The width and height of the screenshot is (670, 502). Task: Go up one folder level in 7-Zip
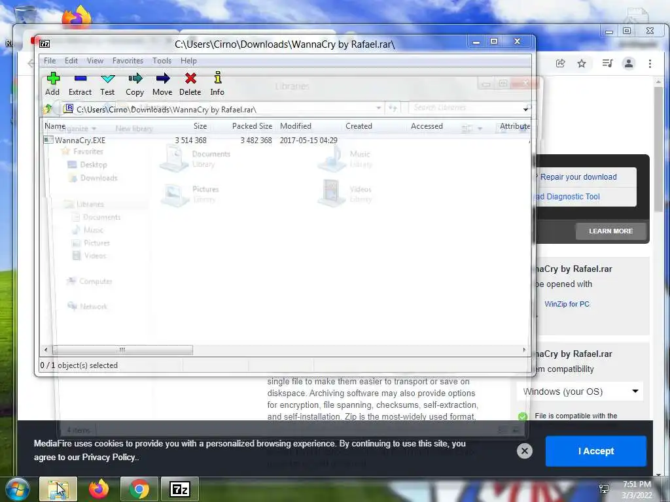tap(48, 109)
